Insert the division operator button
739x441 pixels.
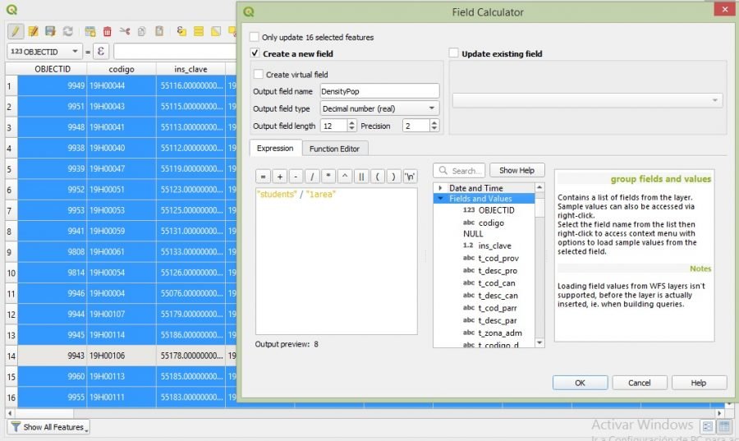[x=311, y=177]
